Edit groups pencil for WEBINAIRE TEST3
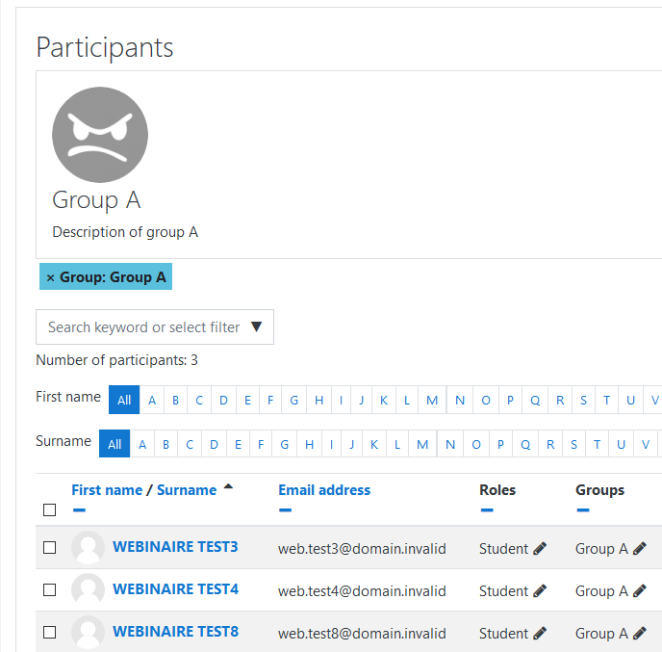Screen dimensions: 662x652 (x=639, y=549)
